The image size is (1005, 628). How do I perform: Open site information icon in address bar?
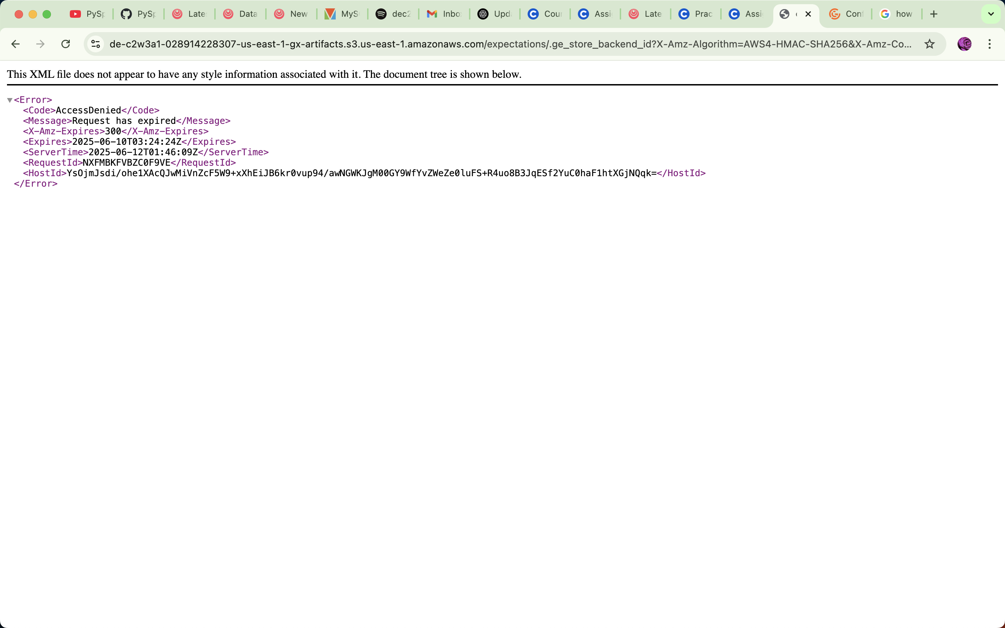[96, 44]
